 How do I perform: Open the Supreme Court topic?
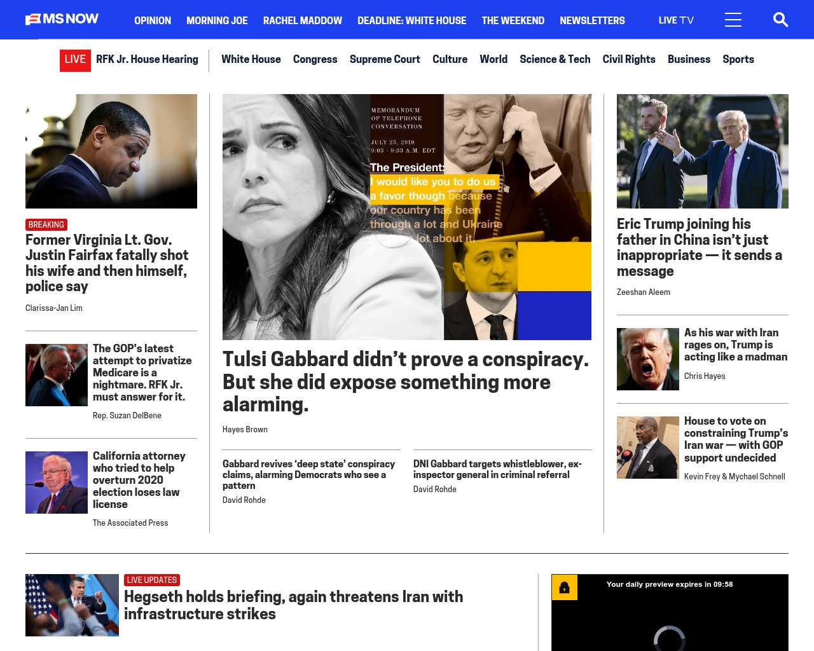pos(385,59)
